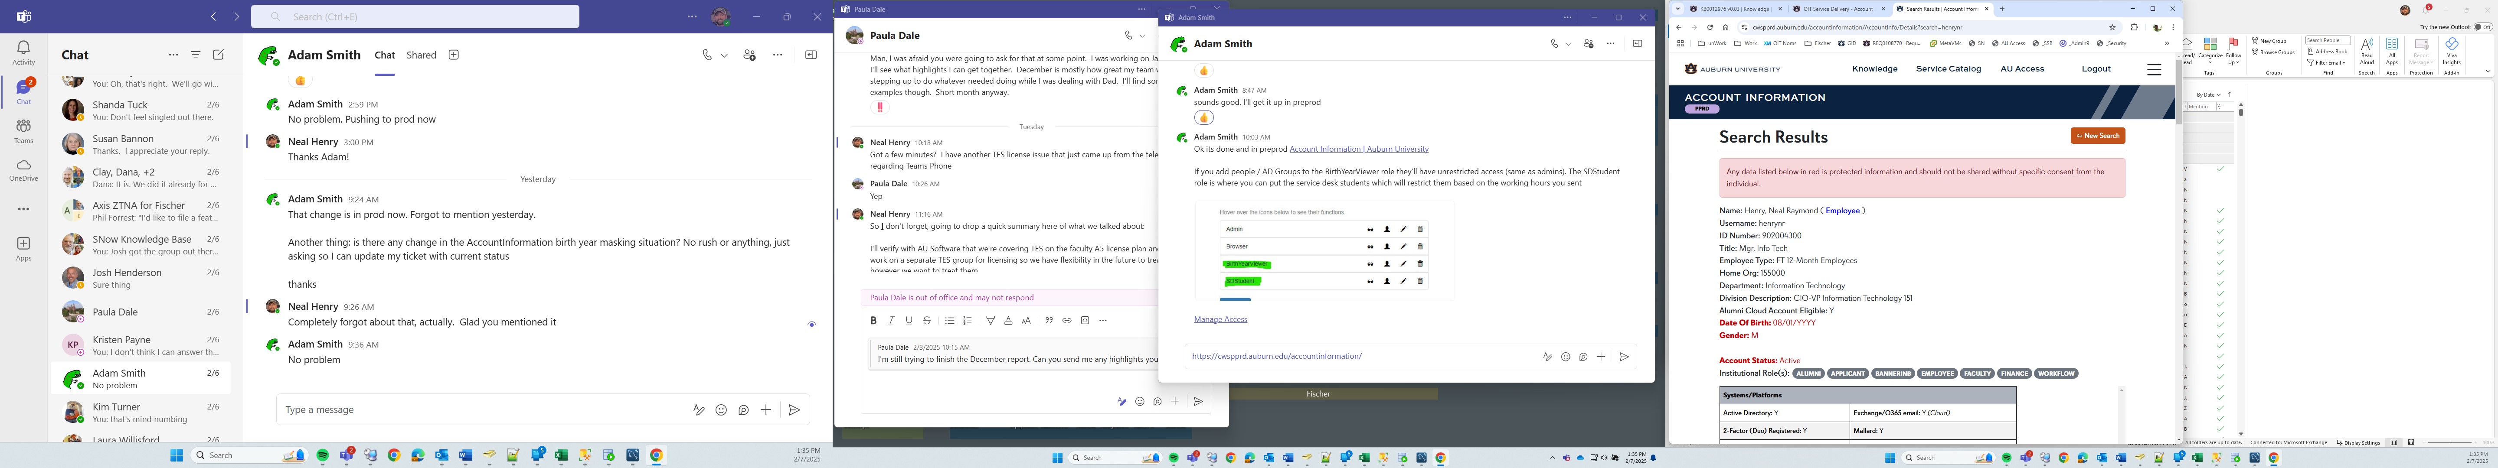Open the chat details side panel icon
Viewport: 2498px width, 468px height.
(811, 55)
